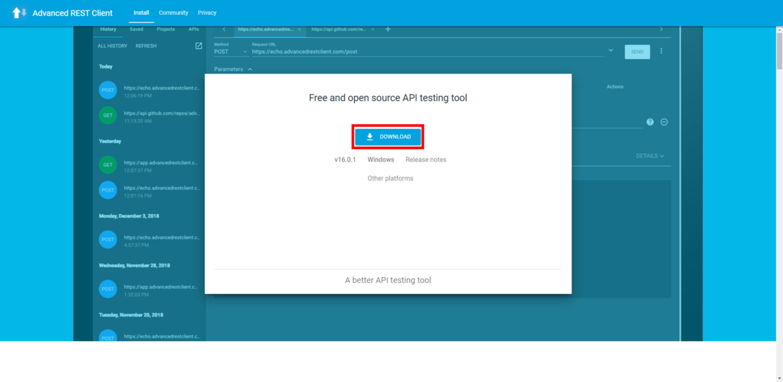Viewport: 783px width, 382px height.
Task: Open the three-dot request menu beside Send
Action: click(661, 51)
